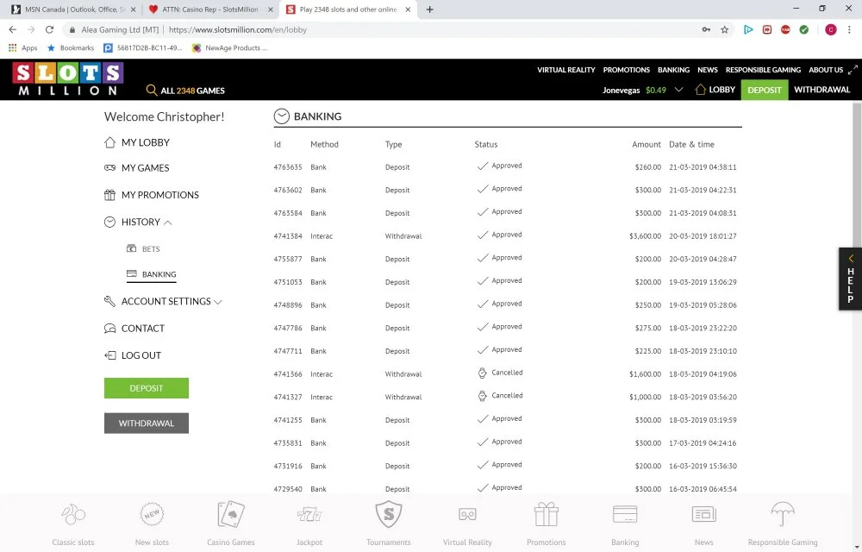Click the chat bubble icon beside Contact
The image size is (862, 552).
tap(110, 329)
